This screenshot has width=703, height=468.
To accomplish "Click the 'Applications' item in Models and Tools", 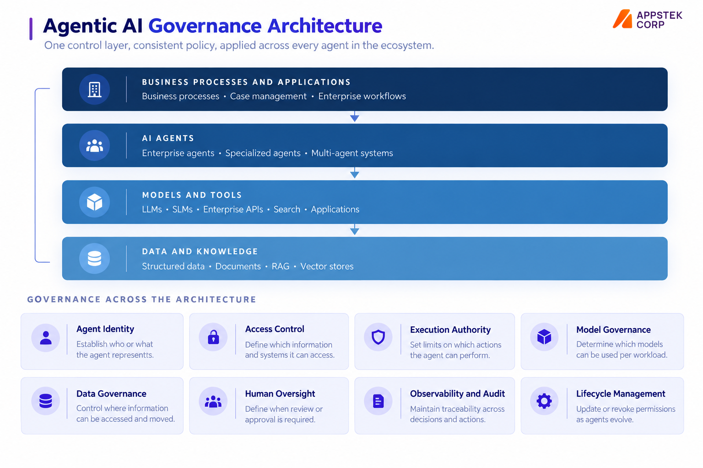I will [335, 209].
